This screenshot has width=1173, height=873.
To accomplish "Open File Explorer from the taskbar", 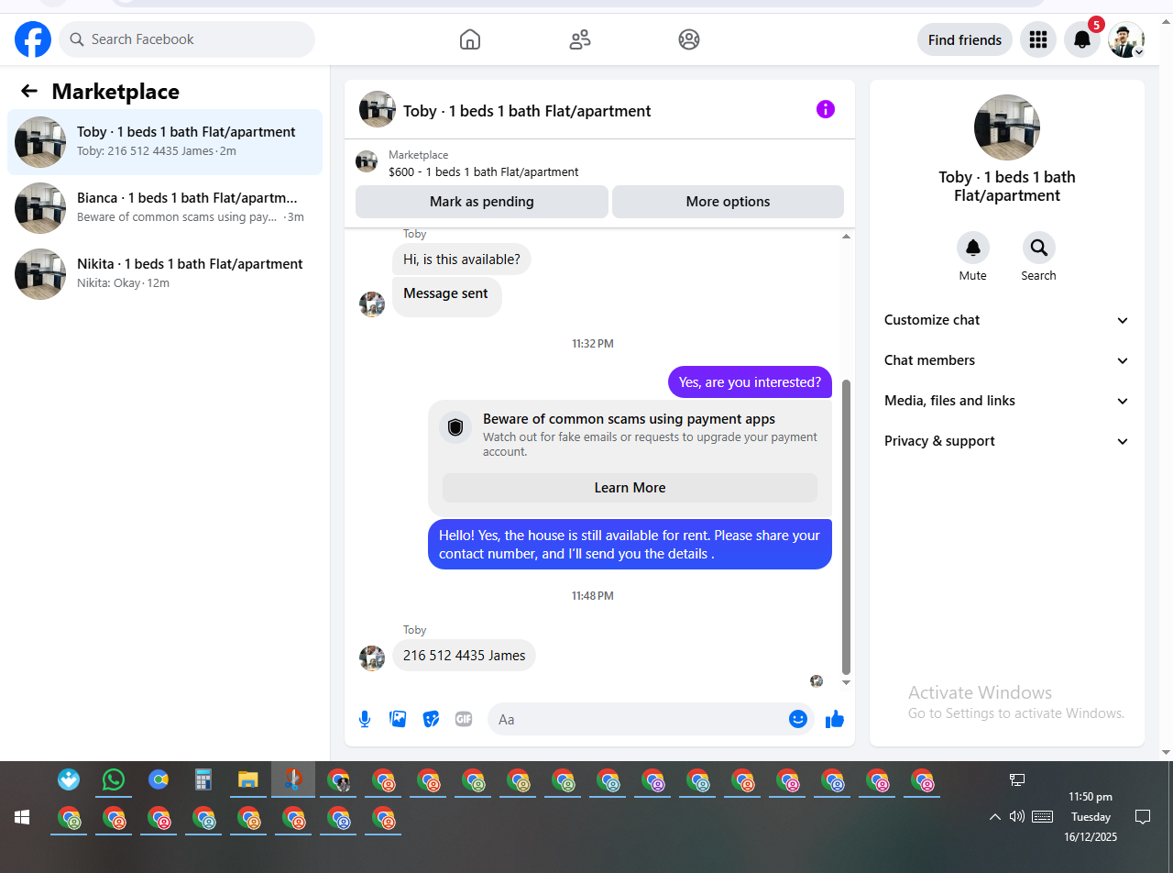I will 248,780.
